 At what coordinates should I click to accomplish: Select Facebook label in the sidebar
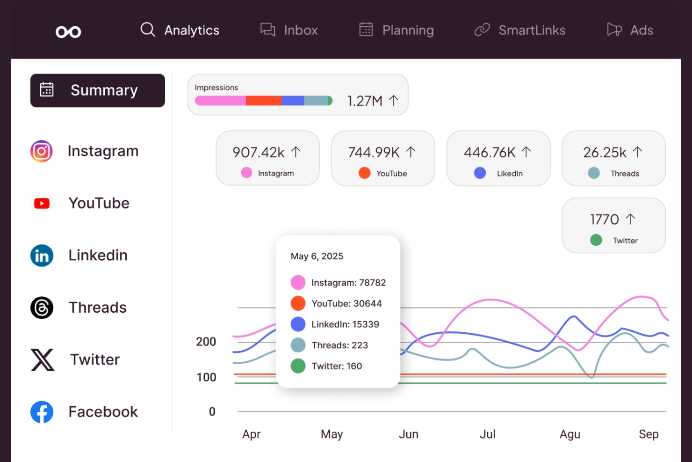[103, 412]
